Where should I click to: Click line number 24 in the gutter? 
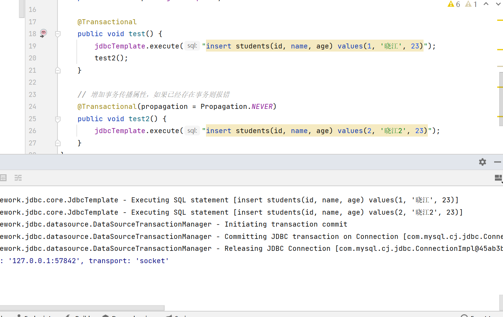[32, 107]
